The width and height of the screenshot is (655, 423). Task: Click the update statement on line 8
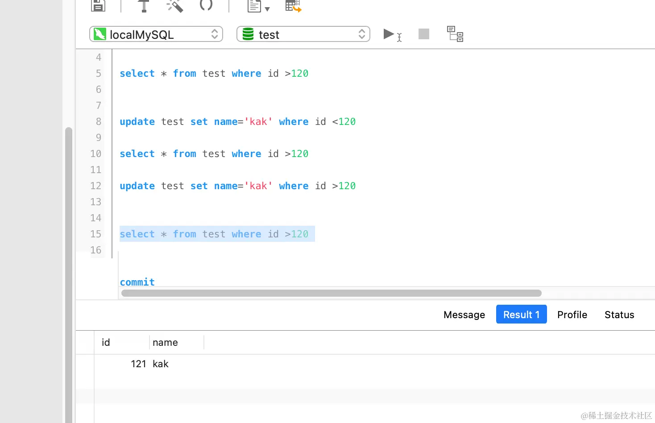(x=237, y=121)
